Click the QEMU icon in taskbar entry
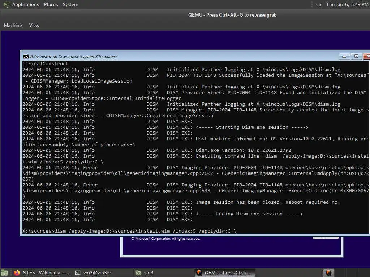Viewport: 370px width, 277px height. point(199,273)
